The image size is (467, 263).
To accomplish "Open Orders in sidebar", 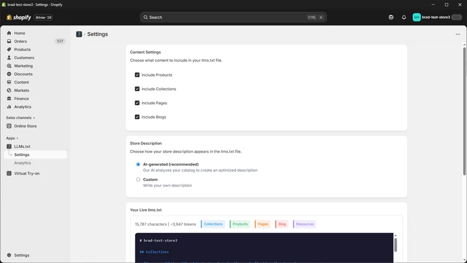I will coord(20,41).
